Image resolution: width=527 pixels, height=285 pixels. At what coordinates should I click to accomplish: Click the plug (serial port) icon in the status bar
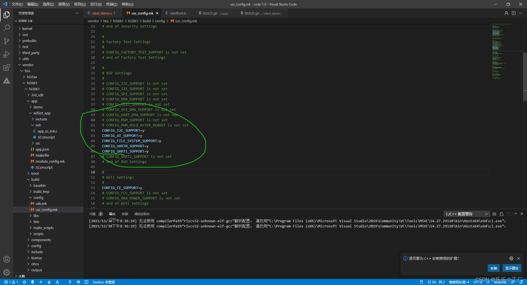[x=70, y=282]
